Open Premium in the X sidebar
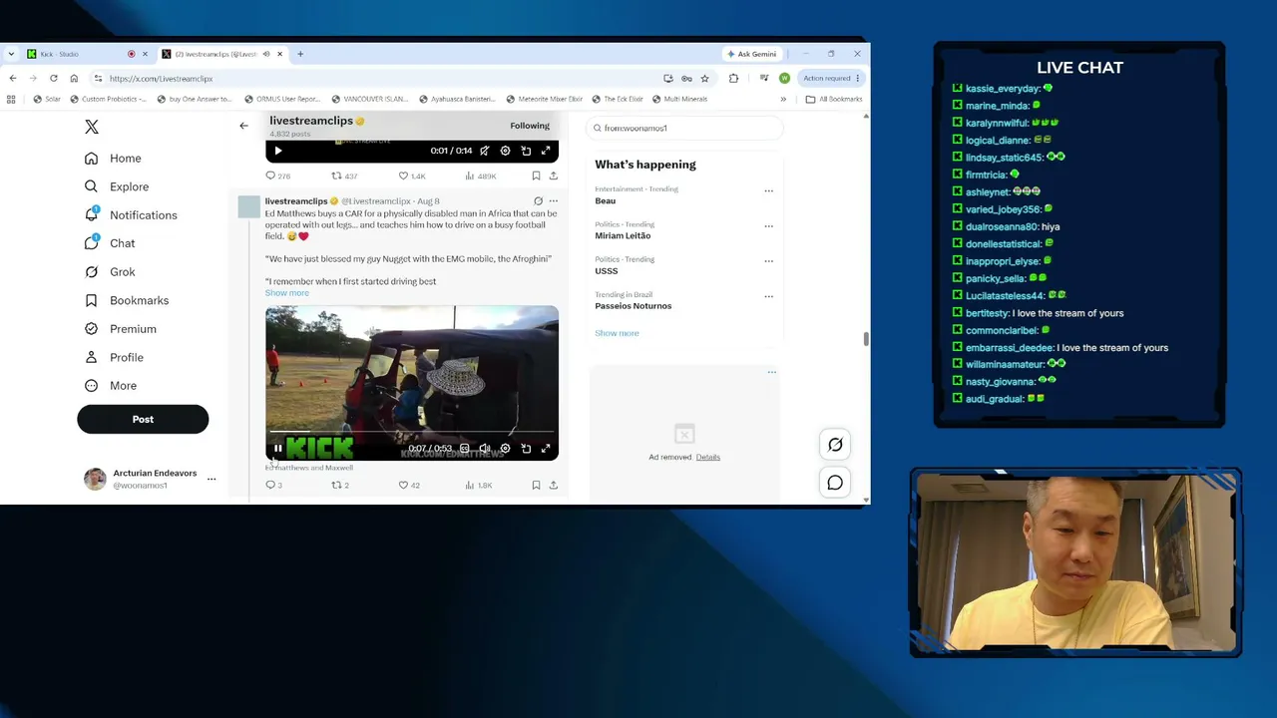 point(121,329)
